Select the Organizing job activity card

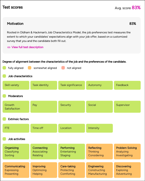click(16, 152)
